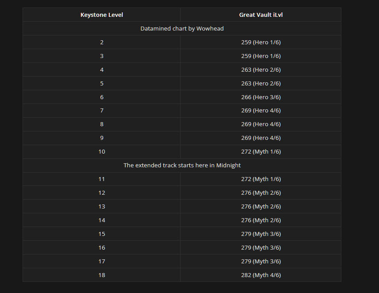Select the Datamined chart by Wowhead row
Image resolution: width=379 pixels, height=293 pixels.
tap(182, 28)
